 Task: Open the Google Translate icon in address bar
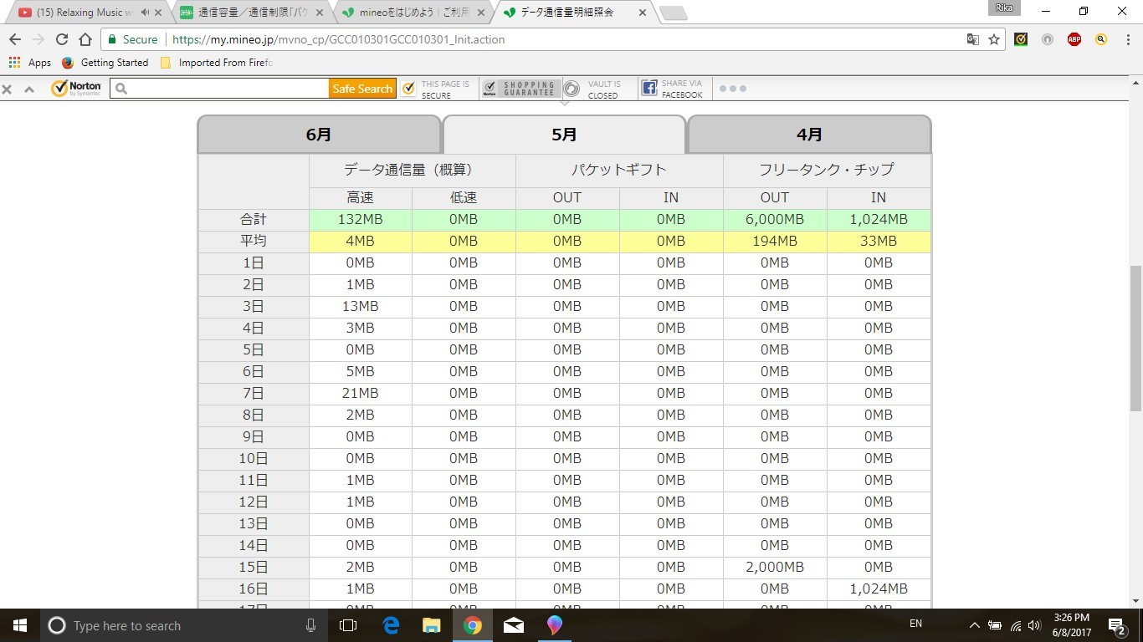tap(973, 39)
